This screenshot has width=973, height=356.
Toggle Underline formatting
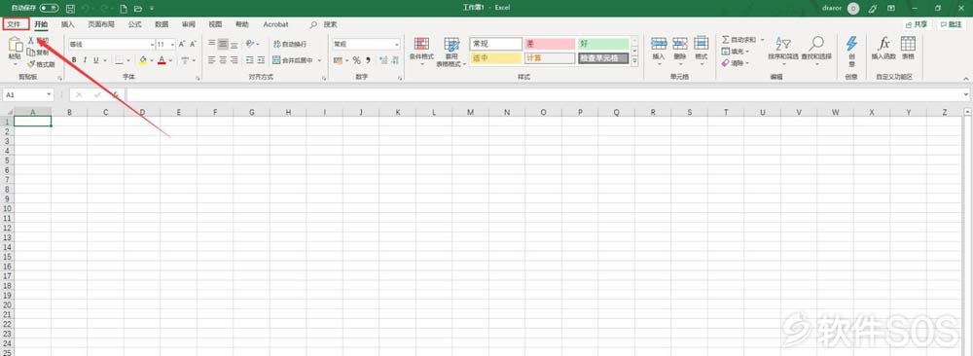tap(96, 60)
